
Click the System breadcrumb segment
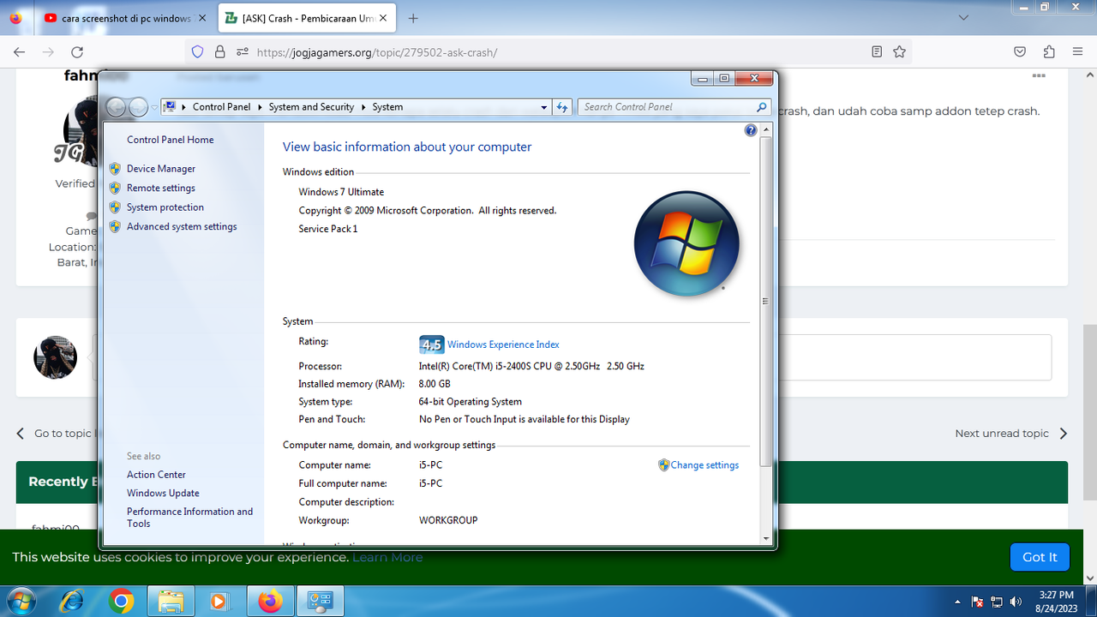pyautogui.click(x=387, y=107)
